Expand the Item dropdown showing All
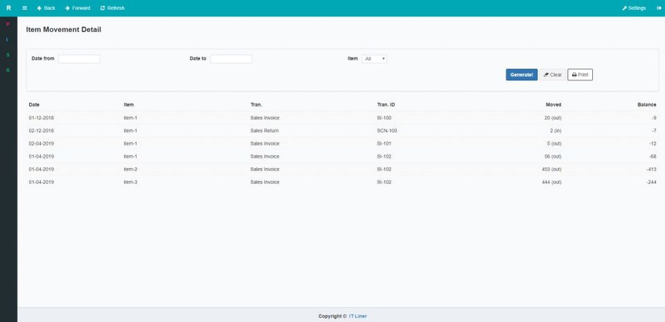 375,59
